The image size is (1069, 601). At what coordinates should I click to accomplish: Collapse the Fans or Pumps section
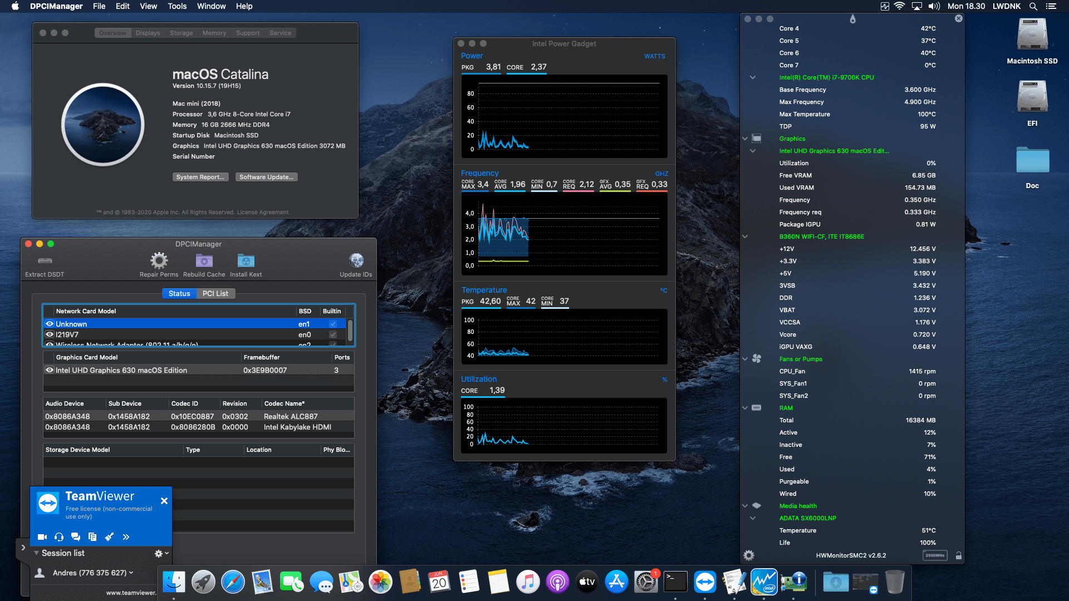[x=745, y=359]
